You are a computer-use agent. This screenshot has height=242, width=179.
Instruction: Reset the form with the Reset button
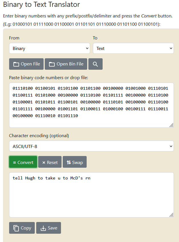coord(50,162)
